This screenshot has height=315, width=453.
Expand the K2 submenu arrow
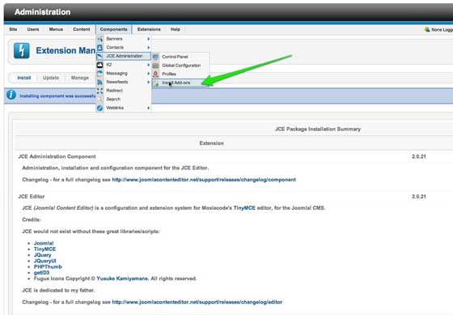149,65
